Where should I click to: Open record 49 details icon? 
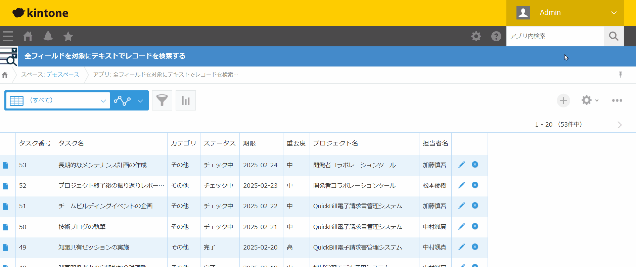tap(6, 248)
